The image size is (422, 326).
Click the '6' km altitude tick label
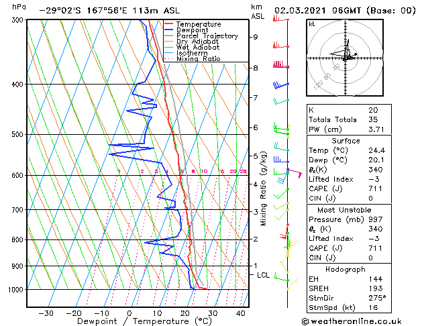click(x=256, y=127)
